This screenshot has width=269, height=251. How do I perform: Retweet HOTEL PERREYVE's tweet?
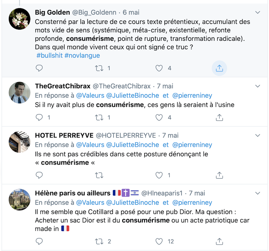pyautogui.click(x=99, y=175)
